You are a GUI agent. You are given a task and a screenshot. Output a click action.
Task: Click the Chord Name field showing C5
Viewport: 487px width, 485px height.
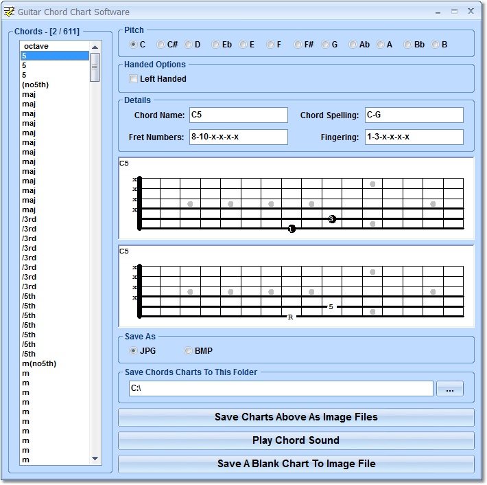(x=239, y=115)
